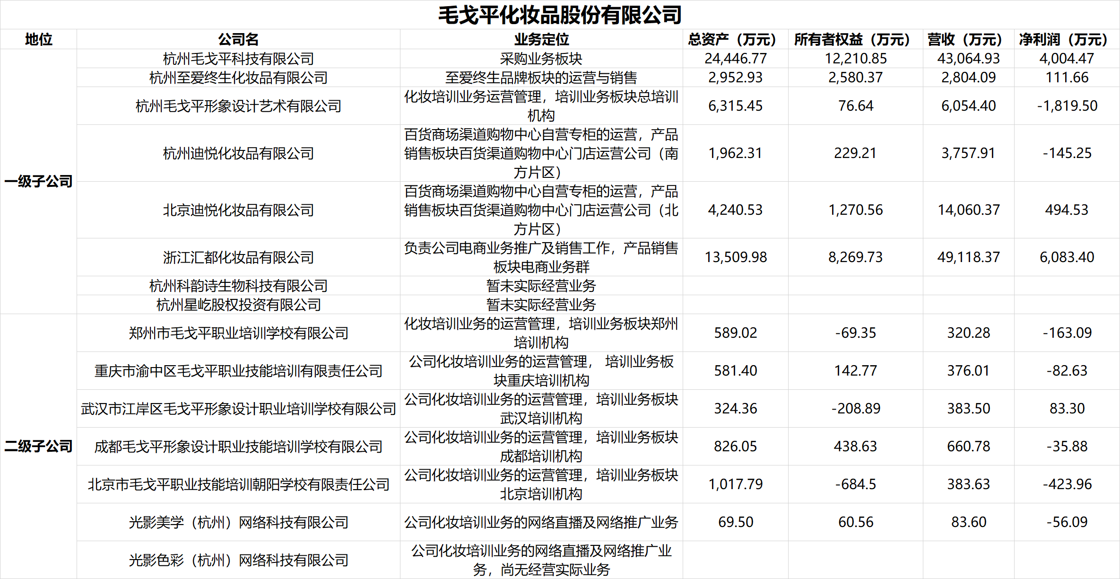Select cell 杭州毛戈平形象设计艺术有限公司
This screenshot has height=579, width=1120.
238,106
